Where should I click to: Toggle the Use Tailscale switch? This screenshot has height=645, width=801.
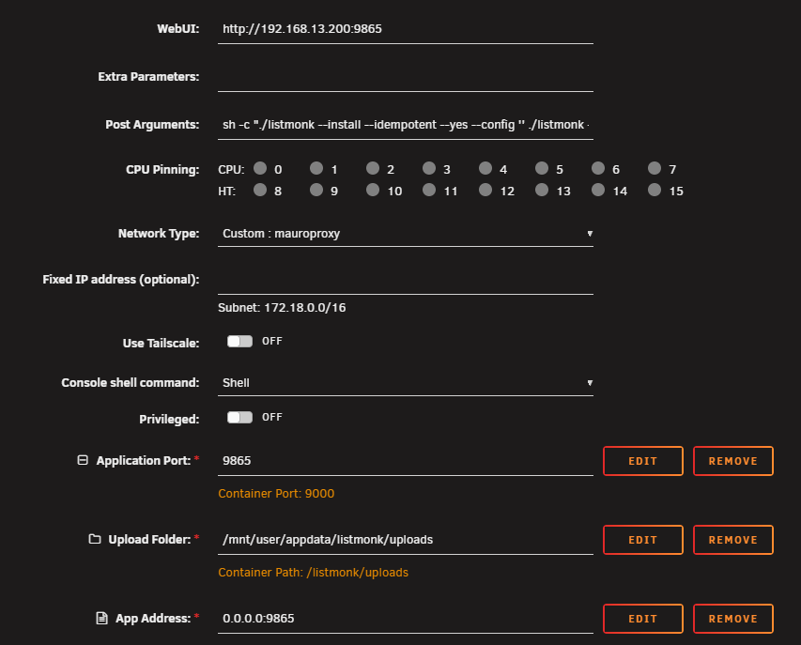[x=239, y=341]
